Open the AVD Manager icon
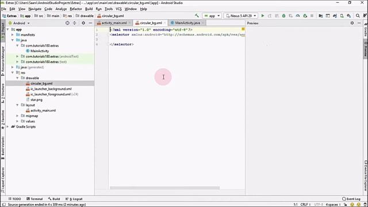Image resolution: width=368 pixels, height=207 pixels. (x=342, y=16)
